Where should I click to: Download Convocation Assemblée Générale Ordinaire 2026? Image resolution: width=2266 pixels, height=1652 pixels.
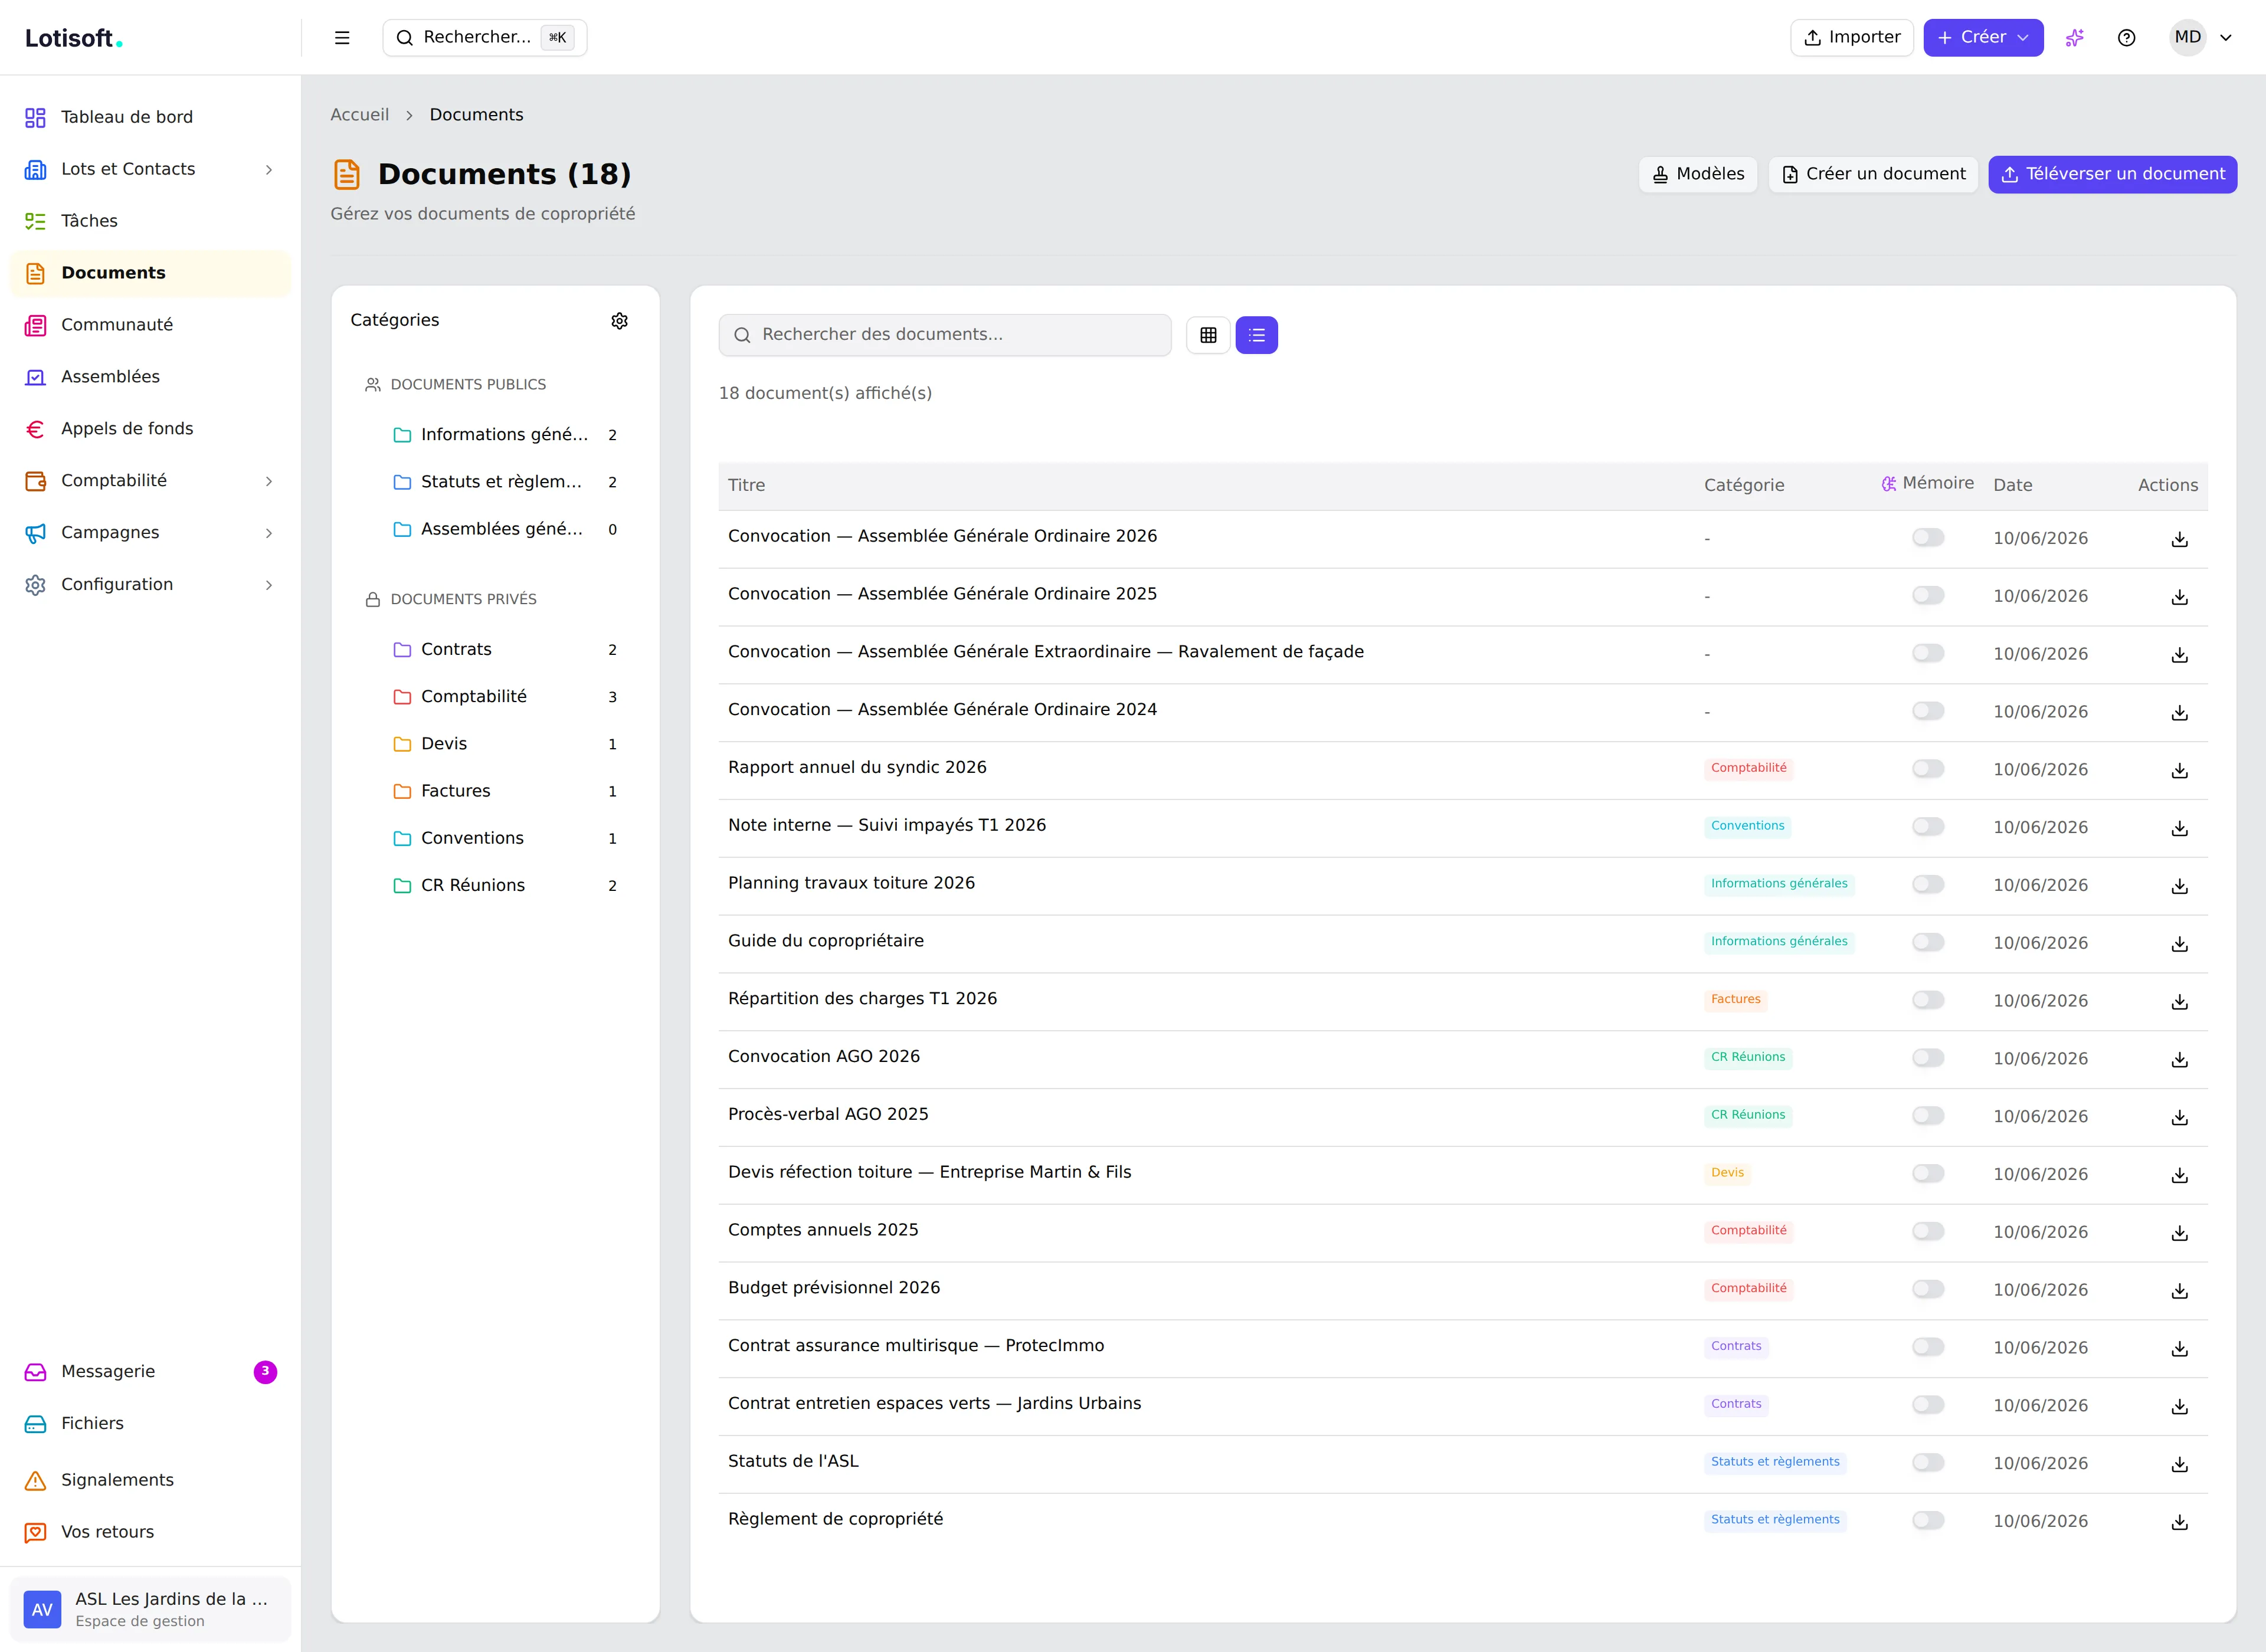tap(2180, 540)
